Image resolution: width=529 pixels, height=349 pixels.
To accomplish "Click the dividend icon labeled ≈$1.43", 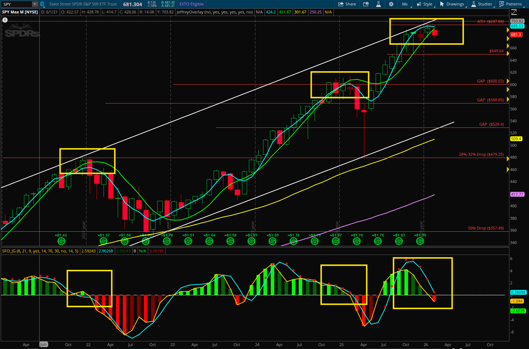I will click(x=61, y=241).
